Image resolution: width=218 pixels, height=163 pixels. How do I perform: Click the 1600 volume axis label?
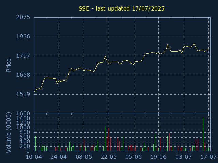click(x=23, y=114)
